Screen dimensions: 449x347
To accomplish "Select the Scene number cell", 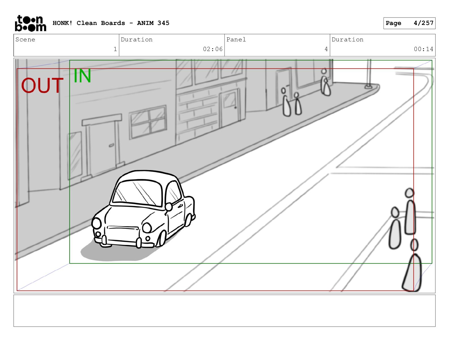I will pos(66,45).
